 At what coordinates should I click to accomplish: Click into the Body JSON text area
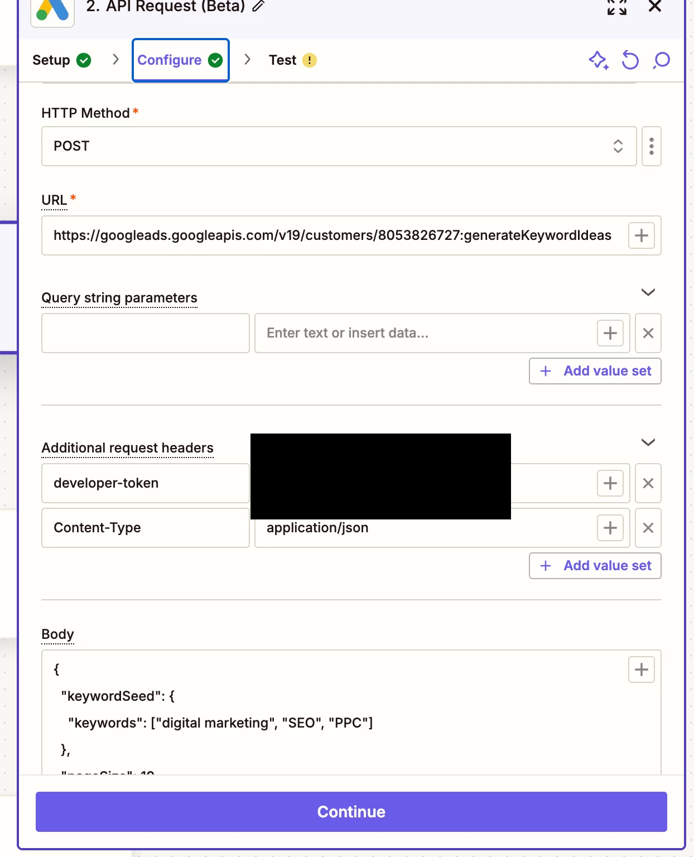[351, 712]
